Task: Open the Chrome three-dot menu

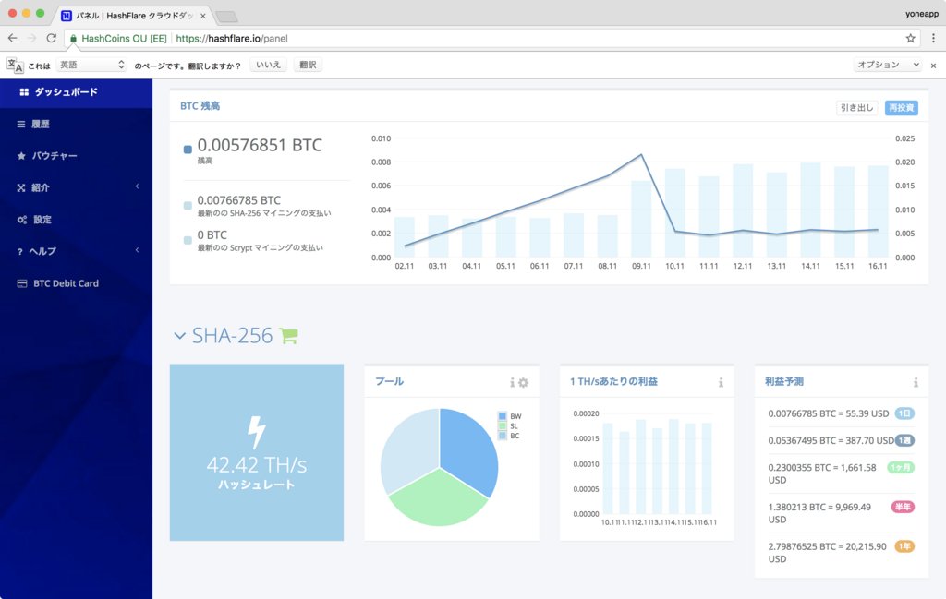Action: coord(933,38)
